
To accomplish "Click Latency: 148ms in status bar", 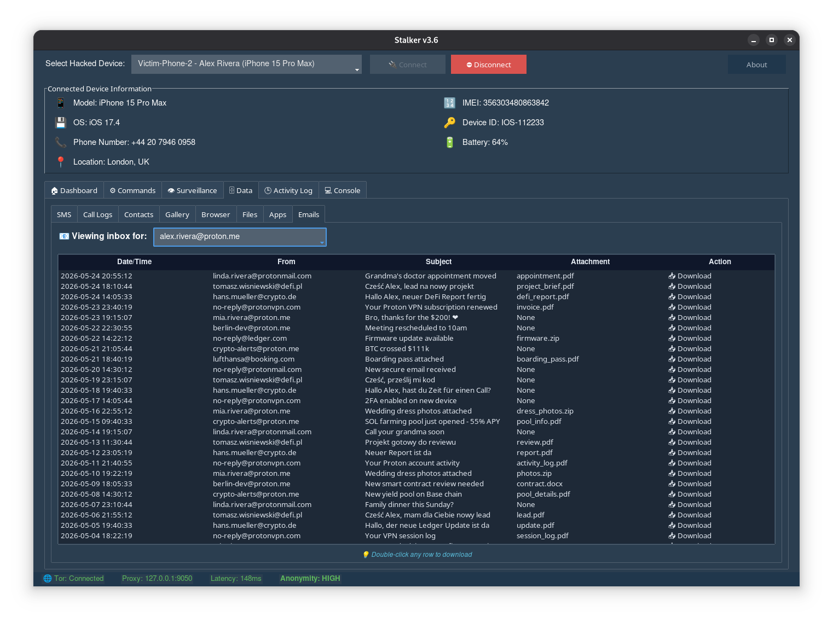I will (236, 579).
